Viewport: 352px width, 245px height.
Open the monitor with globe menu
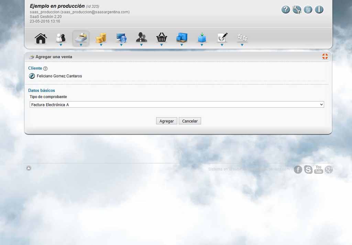121,38
